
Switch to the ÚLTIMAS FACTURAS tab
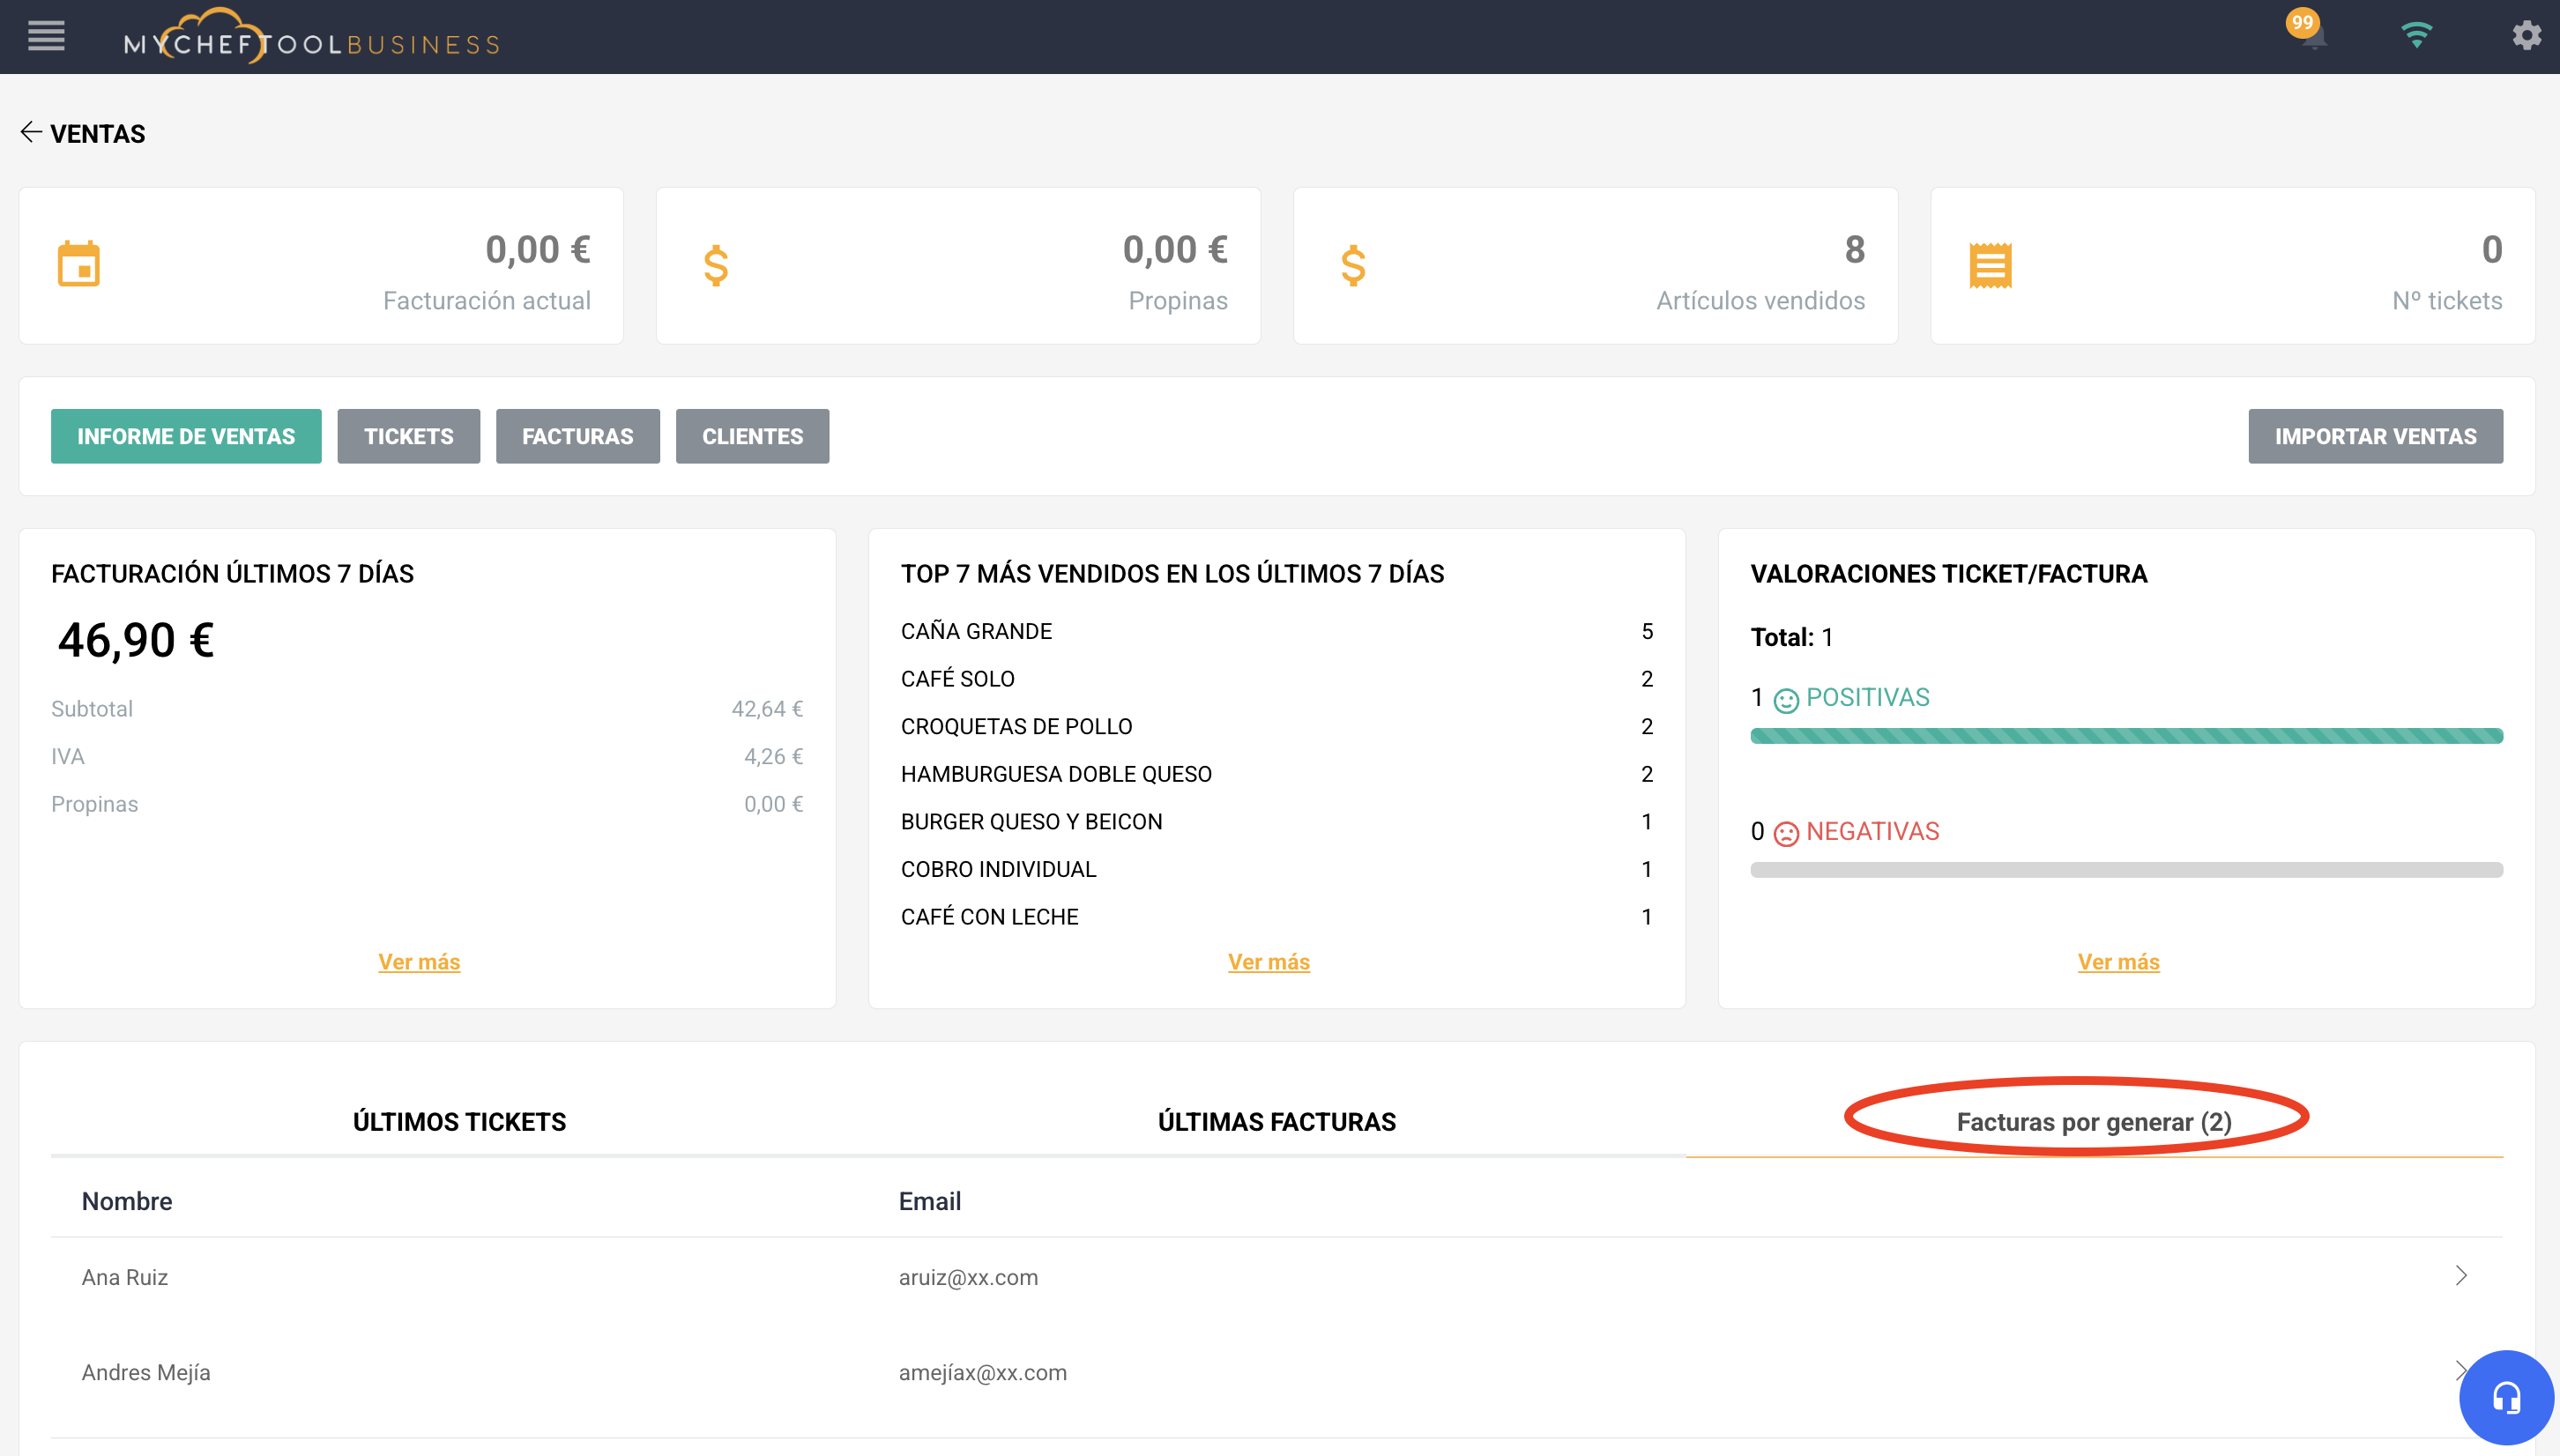pos(1276,1122)
